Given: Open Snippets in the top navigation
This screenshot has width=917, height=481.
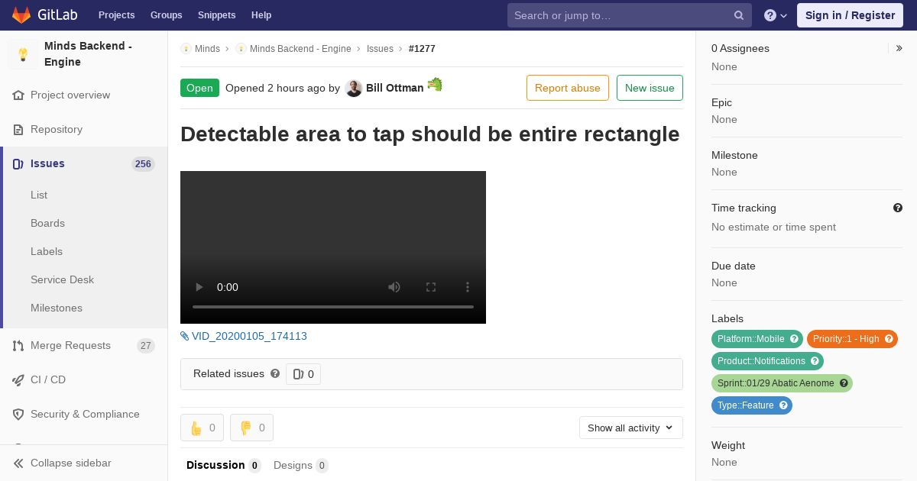Looking at the screenshot, I should tap(217, 15).
